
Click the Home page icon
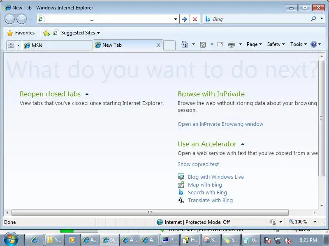[184, 44]
